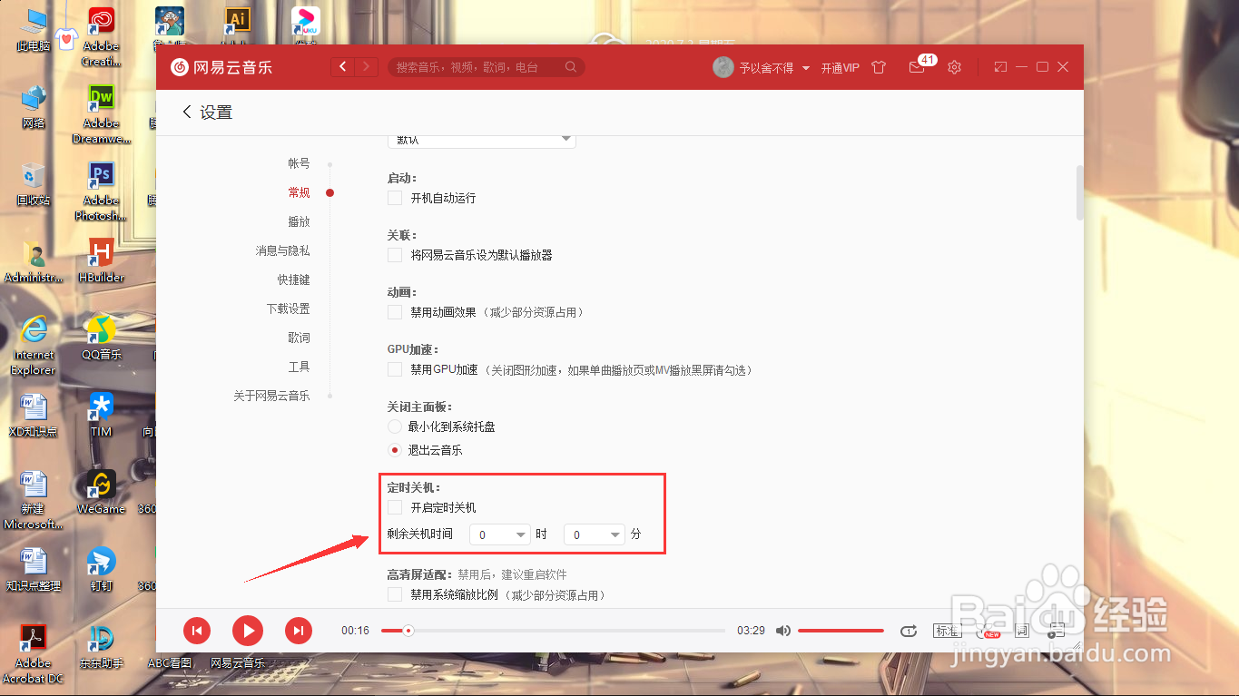
Task: Click username 予以舍不得
Action: (x=767, y=68)
